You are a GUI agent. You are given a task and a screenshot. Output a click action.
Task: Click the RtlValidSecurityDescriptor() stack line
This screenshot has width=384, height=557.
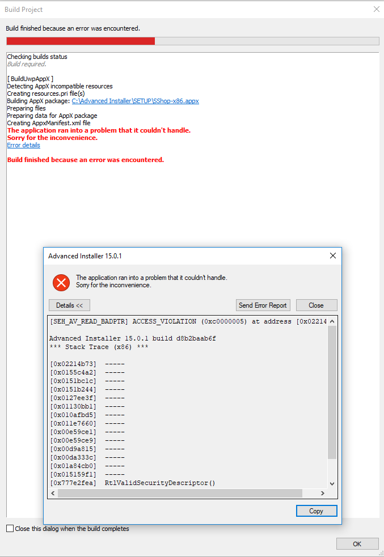click(132, 483)
